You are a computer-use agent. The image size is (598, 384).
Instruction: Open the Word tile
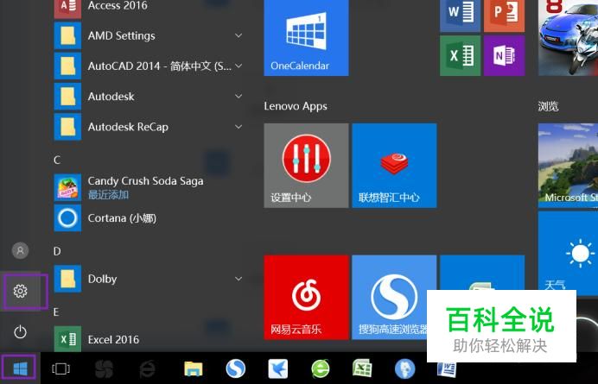461,16
